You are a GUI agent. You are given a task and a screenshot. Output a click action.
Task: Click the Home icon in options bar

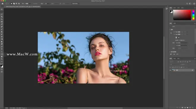pyautogui.click(x=2, y=4)
